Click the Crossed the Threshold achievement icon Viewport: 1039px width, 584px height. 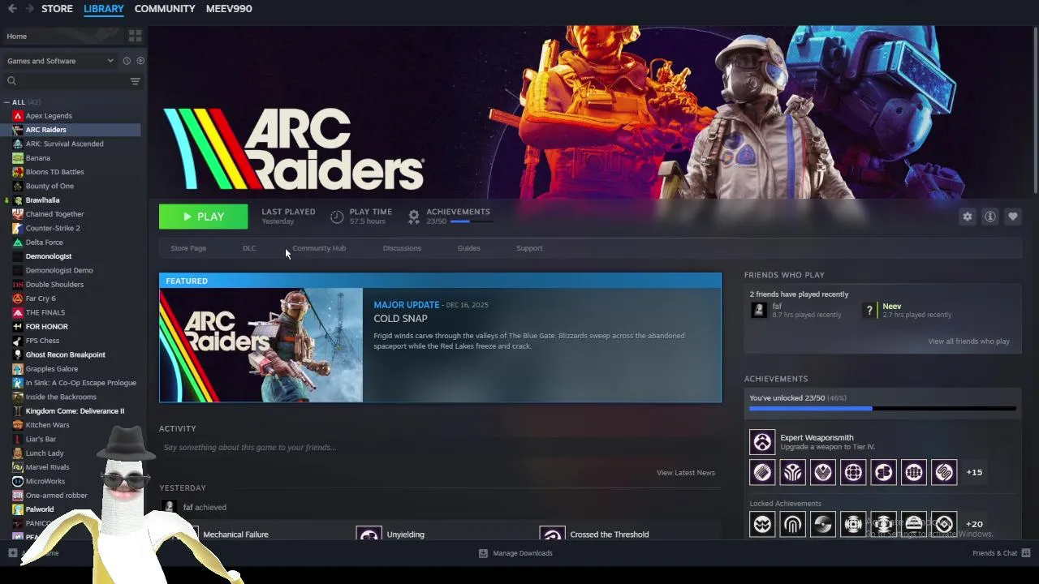click(x=553, y=535)
